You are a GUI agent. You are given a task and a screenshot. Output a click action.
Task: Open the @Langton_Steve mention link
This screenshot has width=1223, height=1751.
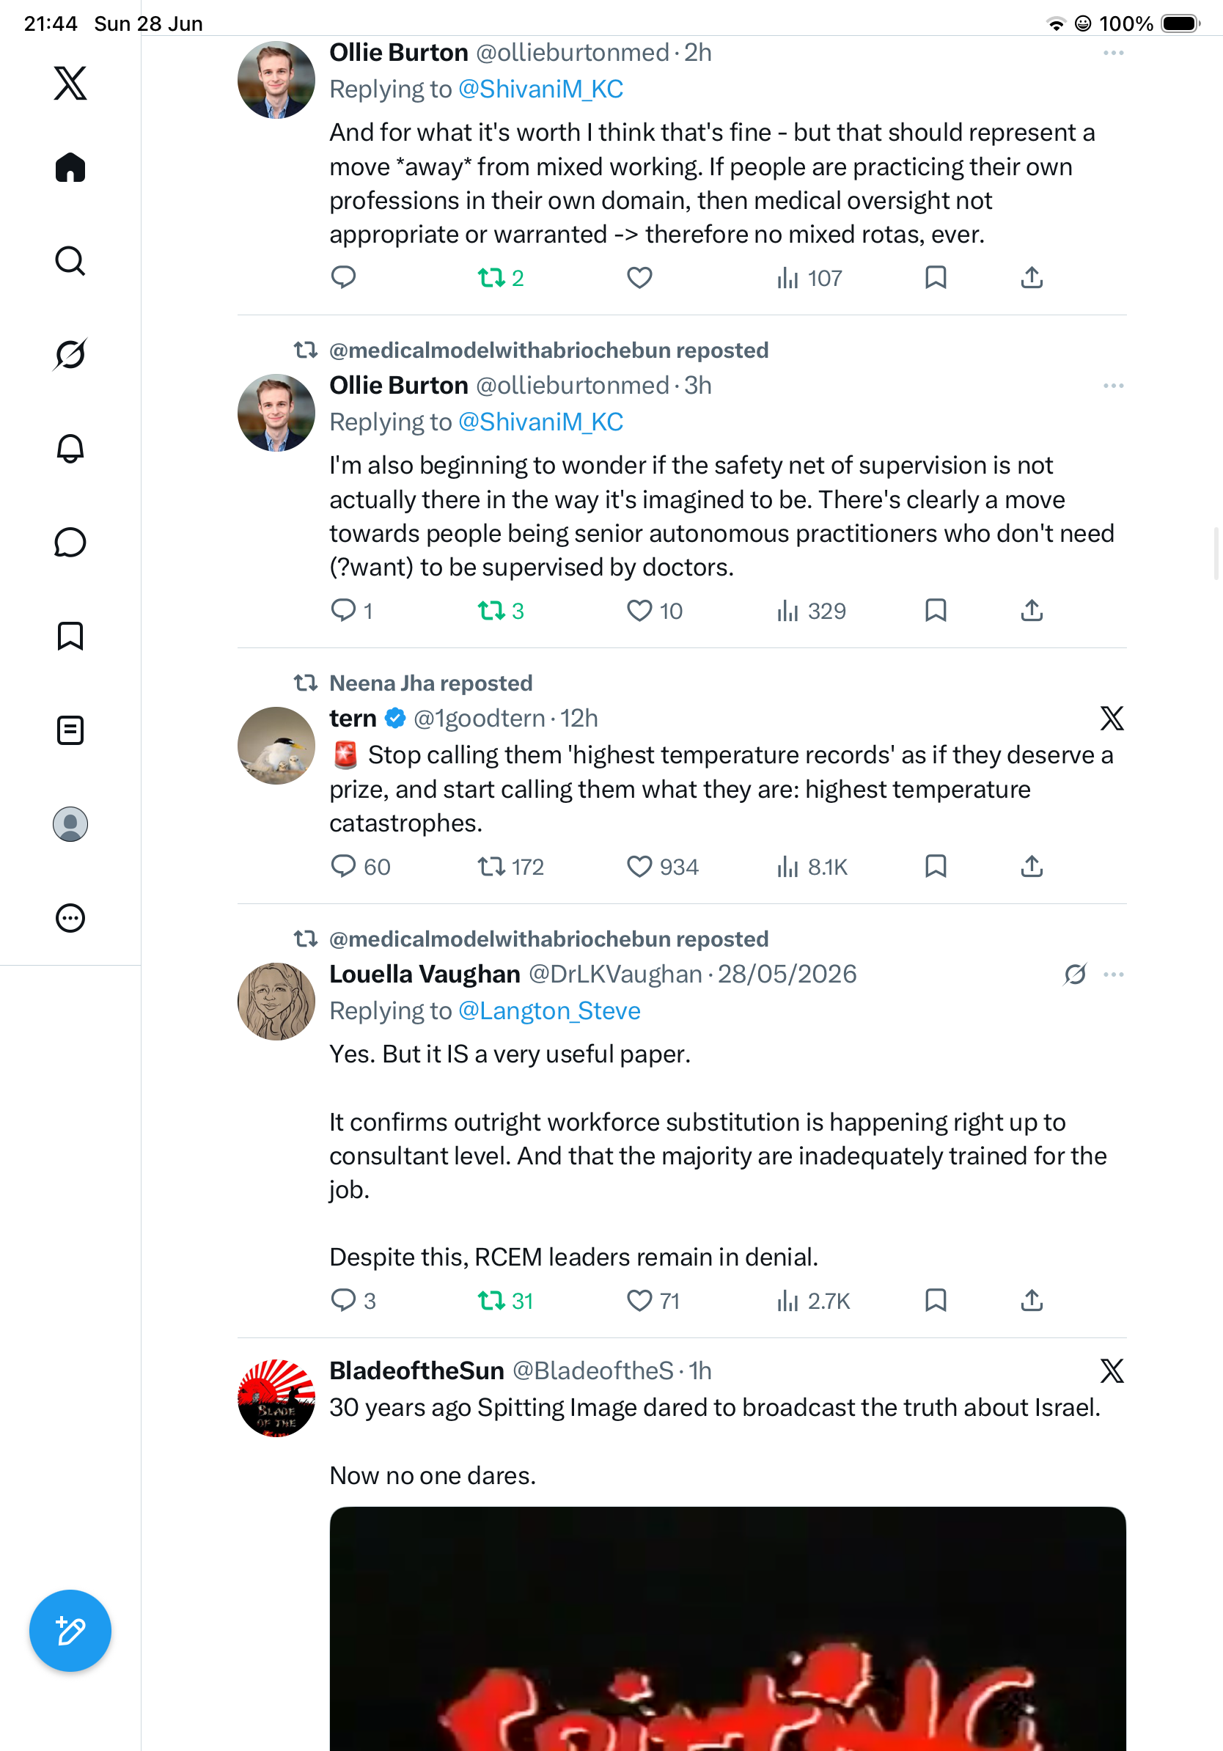(549, 1010)
